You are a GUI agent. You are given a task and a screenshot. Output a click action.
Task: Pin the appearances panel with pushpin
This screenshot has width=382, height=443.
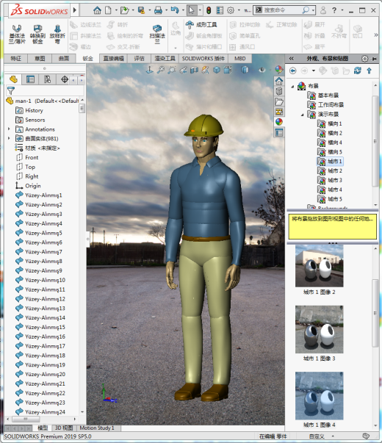pos(375,59)
